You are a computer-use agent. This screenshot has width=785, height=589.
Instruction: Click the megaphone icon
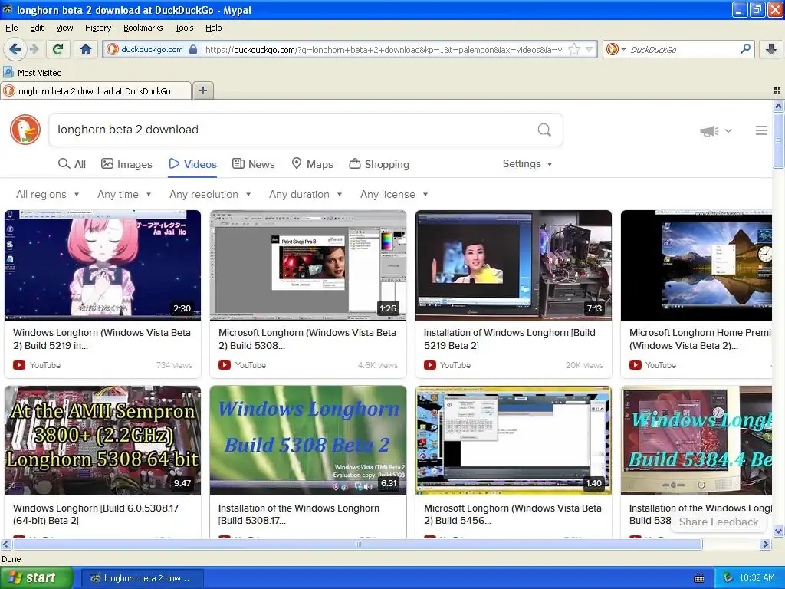pos(709,130)
